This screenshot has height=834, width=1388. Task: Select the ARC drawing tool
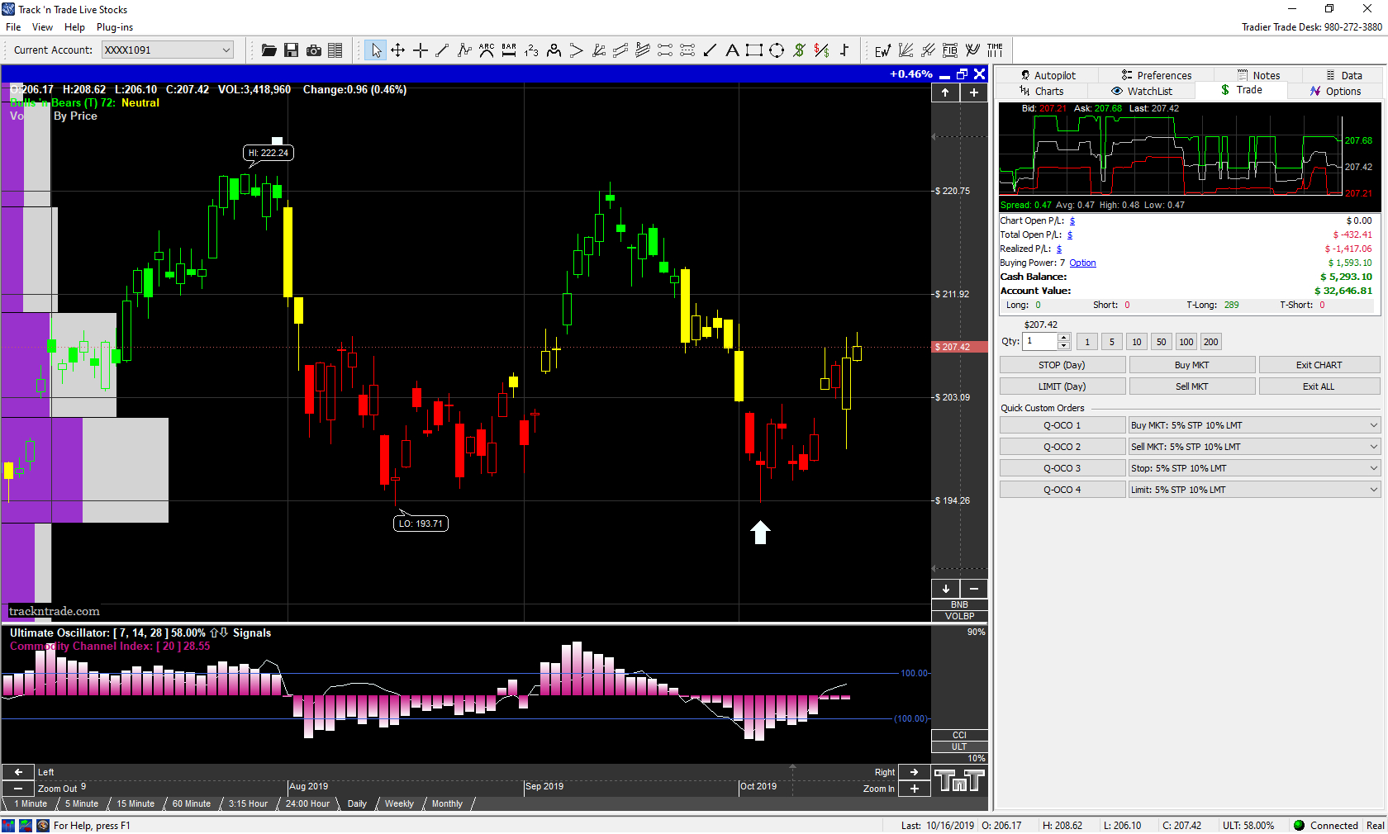point(487,50)
